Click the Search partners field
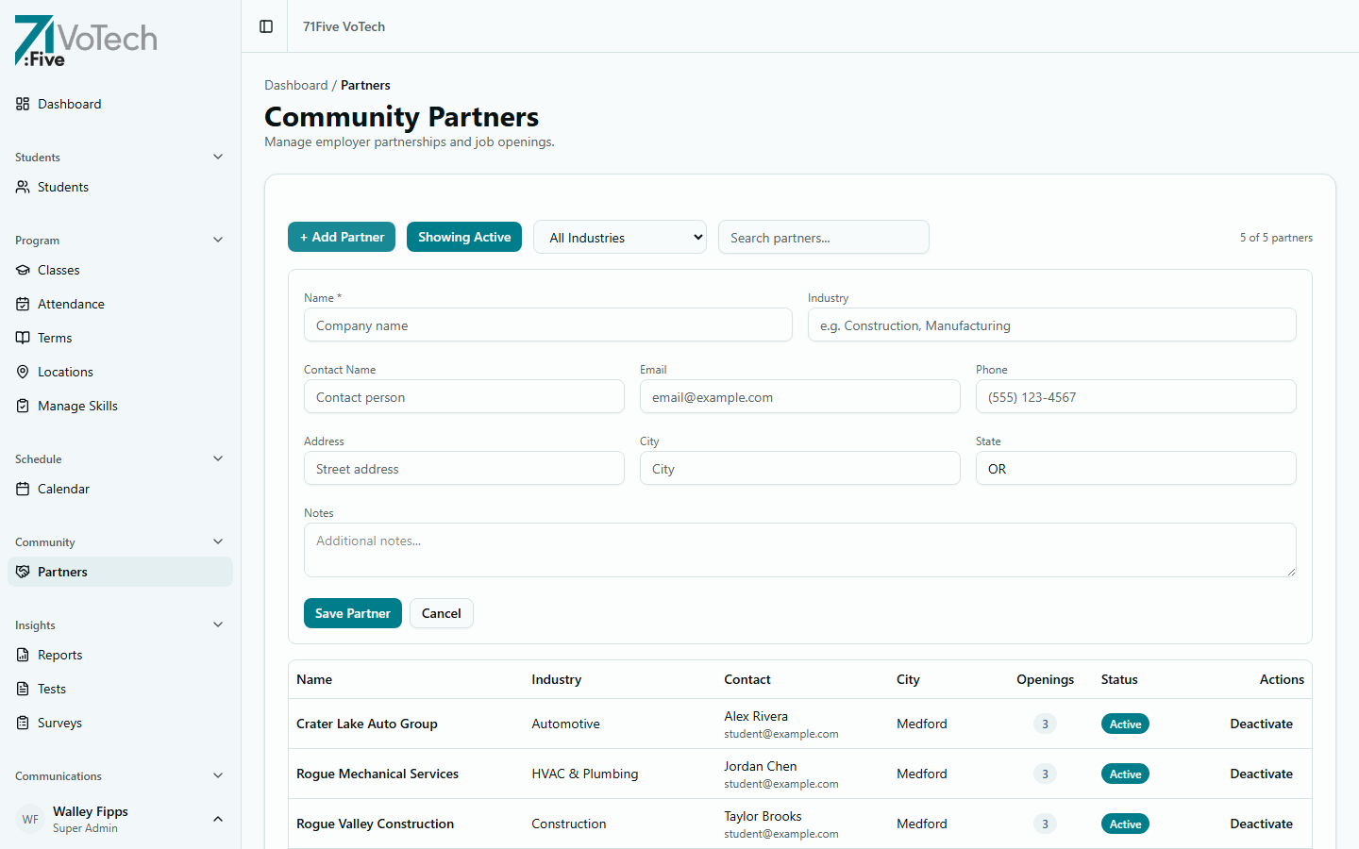The width and height of the screenshot is (1359, 849). coord(823,237)
